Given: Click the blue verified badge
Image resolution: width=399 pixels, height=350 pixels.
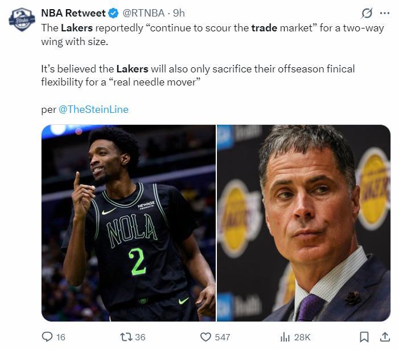Looking at the screenshot, I should coord(114,13).
